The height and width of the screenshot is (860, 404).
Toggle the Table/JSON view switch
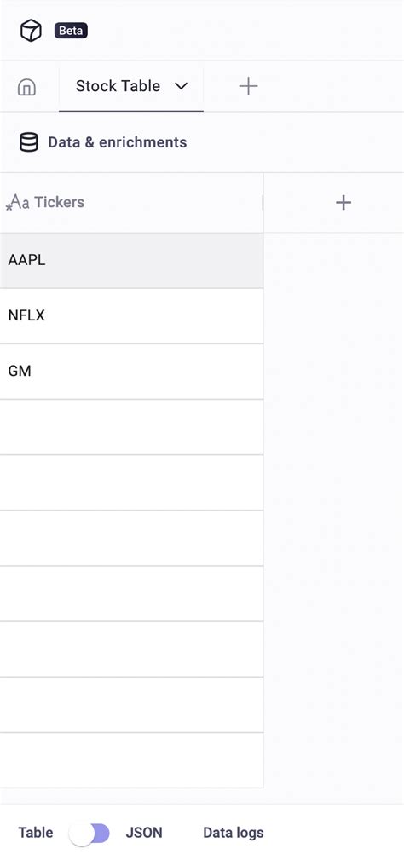(89, 833)
